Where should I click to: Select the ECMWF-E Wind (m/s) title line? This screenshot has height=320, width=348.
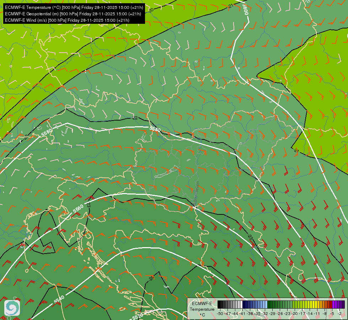[67, 20]
